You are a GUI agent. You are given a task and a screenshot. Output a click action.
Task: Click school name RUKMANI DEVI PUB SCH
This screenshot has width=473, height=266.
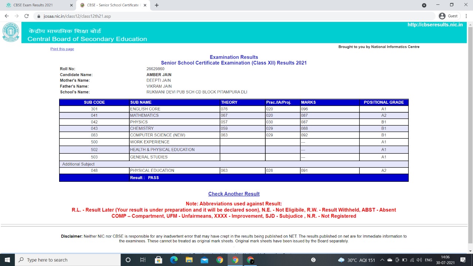pyautogui.click(x=197, y=92)
